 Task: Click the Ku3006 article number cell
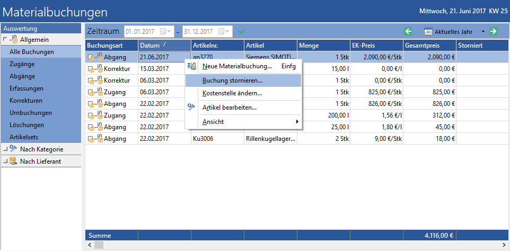(217, 139)
